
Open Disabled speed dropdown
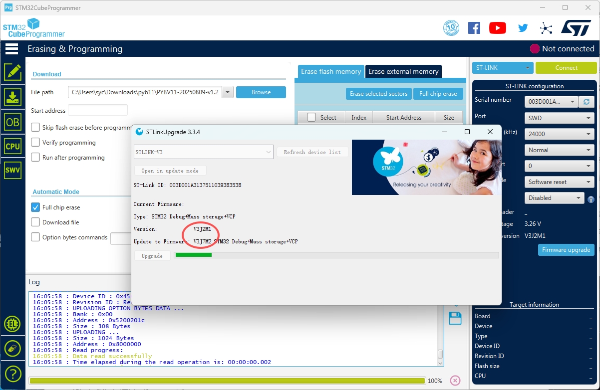coord(554,198)
